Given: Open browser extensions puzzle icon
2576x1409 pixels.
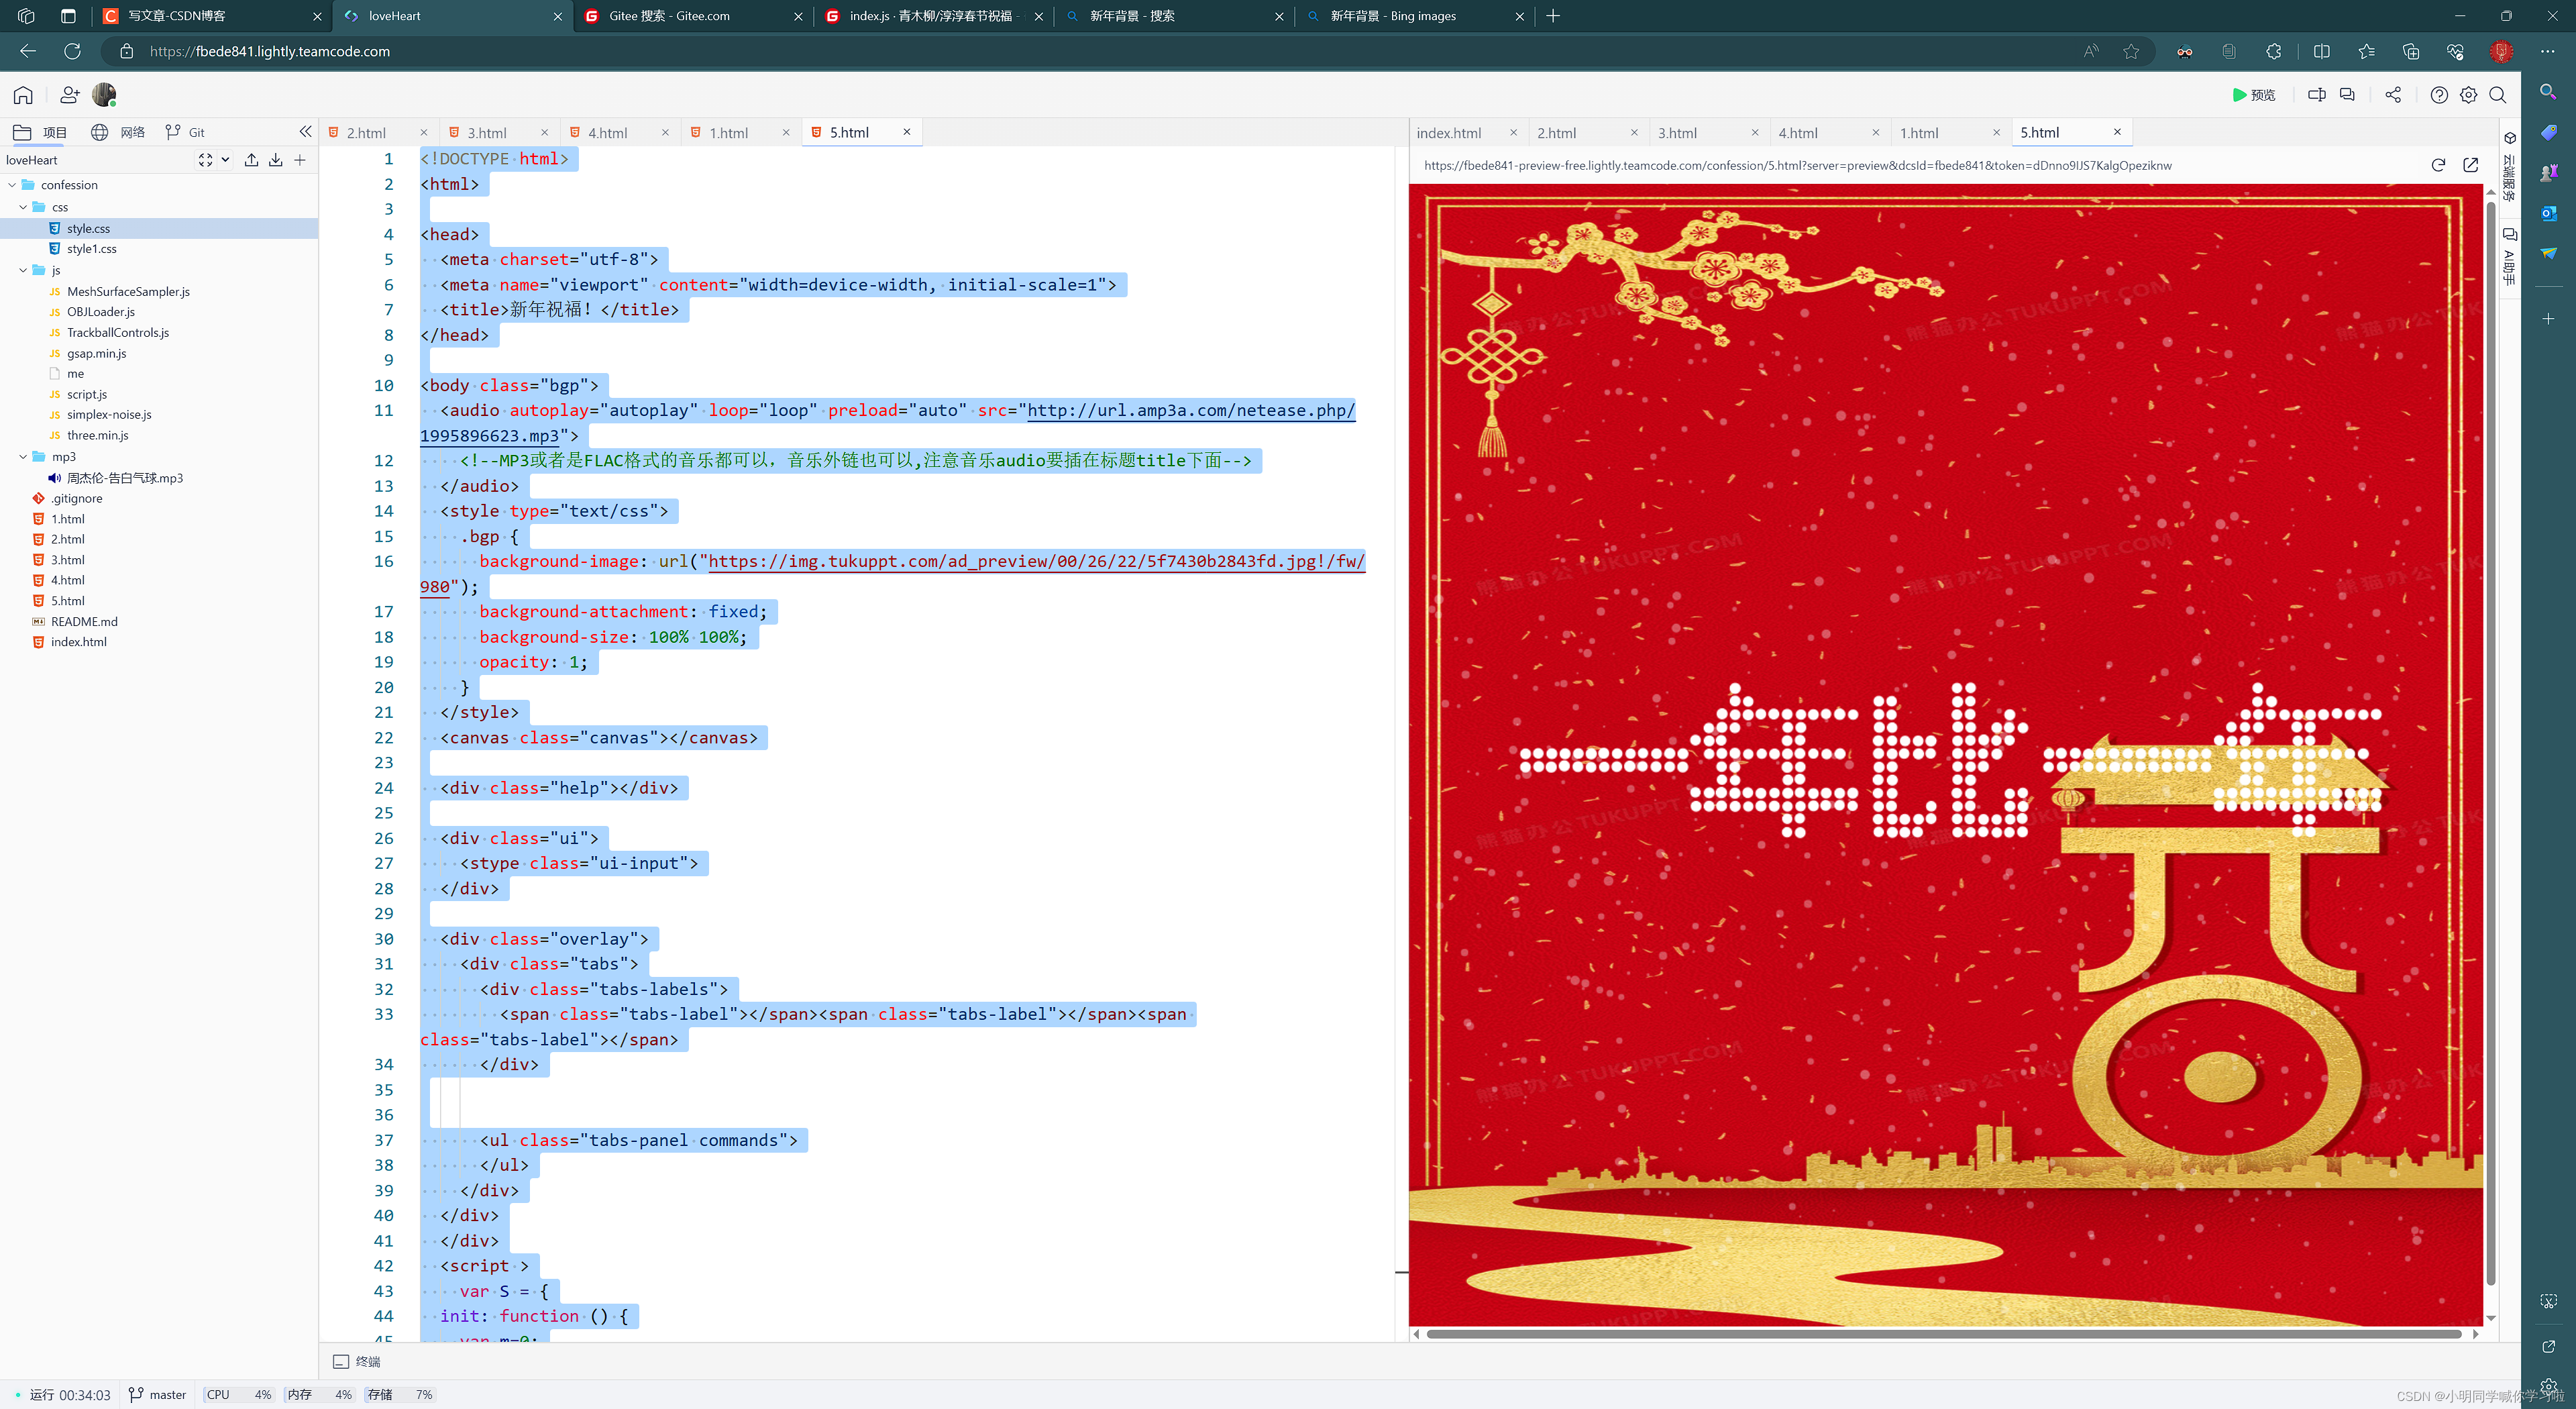Looking at the screenshot, I should [2274, 51].
